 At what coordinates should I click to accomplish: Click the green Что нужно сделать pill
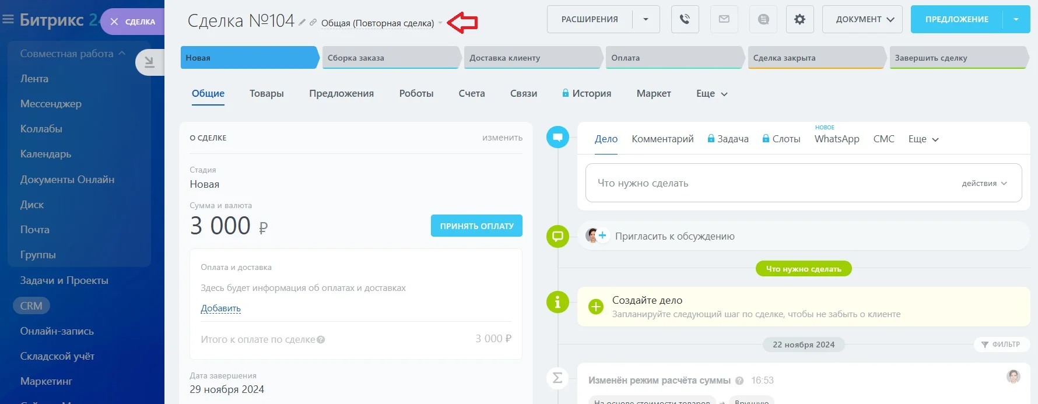click(x=804, y=269)
